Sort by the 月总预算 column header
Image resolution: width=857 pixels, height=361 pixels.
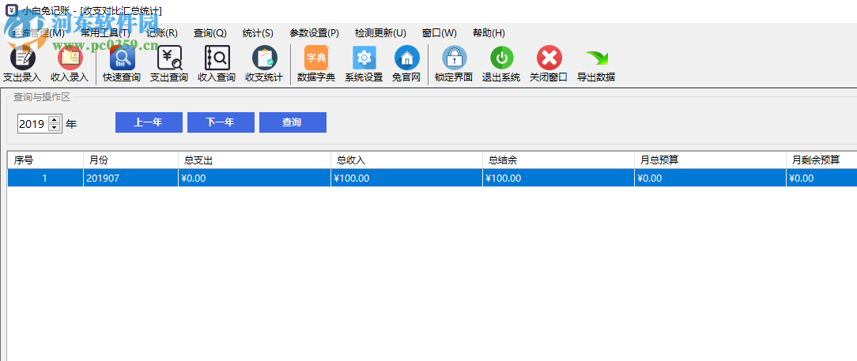click(x=711, y=160)
